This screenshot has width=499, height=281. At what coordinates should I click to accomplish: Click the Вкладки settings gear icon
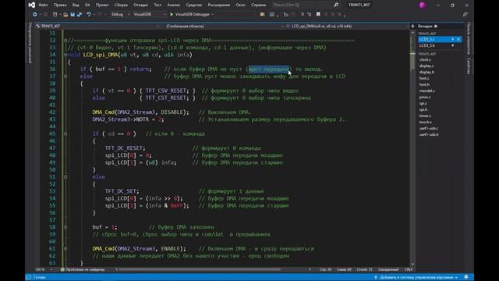(x=436, y=26)
